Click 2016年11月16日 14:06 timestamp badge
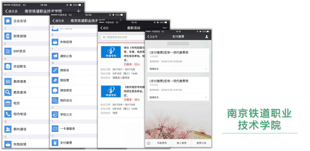 point(178,44)
